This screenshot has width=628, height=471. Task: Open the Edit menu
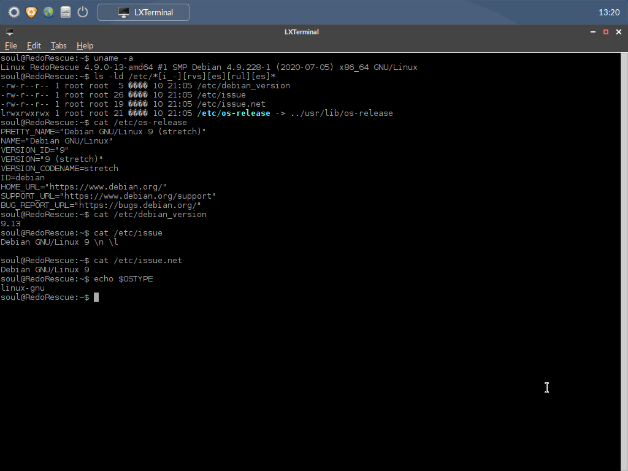pos(34,45)
